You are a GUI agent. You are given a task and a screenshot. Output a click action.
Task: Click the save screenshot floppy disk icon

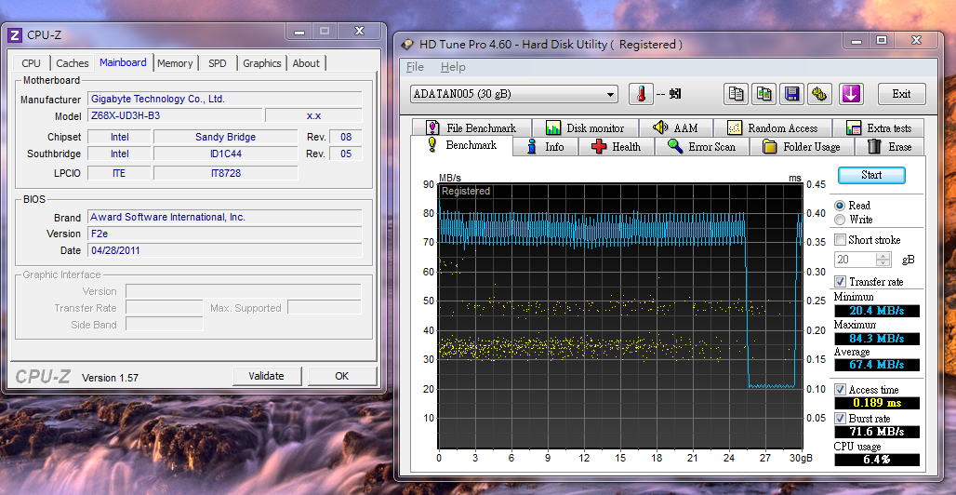(x=792, y=94)
